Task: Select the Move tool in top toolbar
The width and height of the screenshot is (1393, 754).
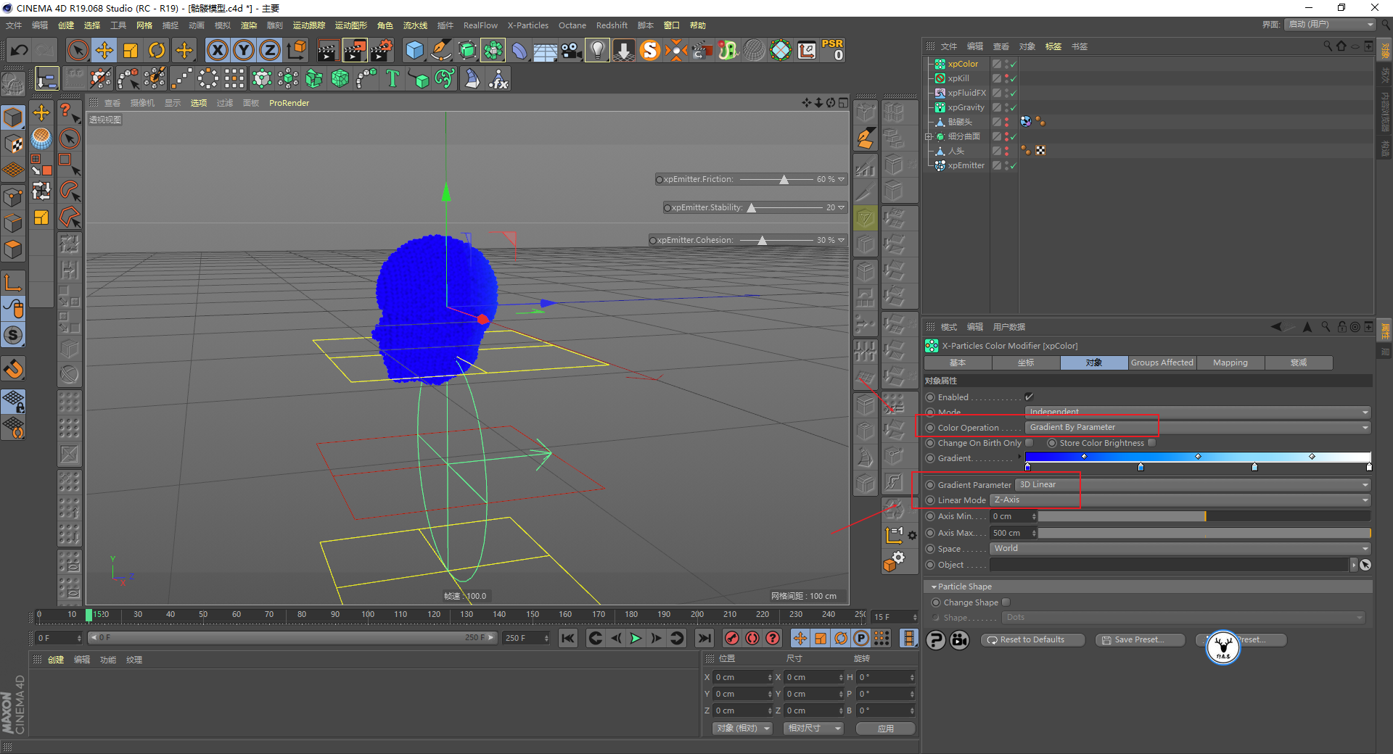Action: click(x=104, y=50)
